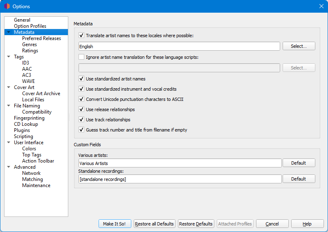Open the Option Profiles page
Image resolution: width=328 pixels, height=232 pixels.
tap(30, 26)
